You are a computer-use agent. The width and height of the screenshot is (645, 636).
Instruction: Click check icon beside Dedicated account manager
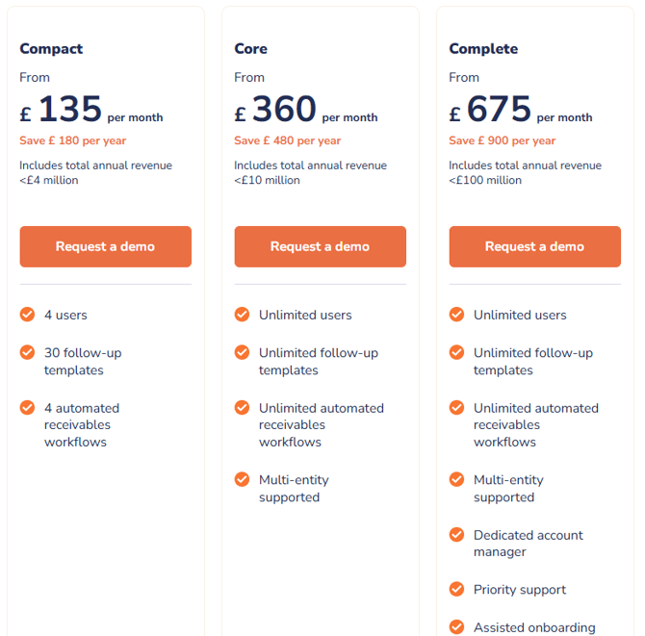tap(456, 535)
